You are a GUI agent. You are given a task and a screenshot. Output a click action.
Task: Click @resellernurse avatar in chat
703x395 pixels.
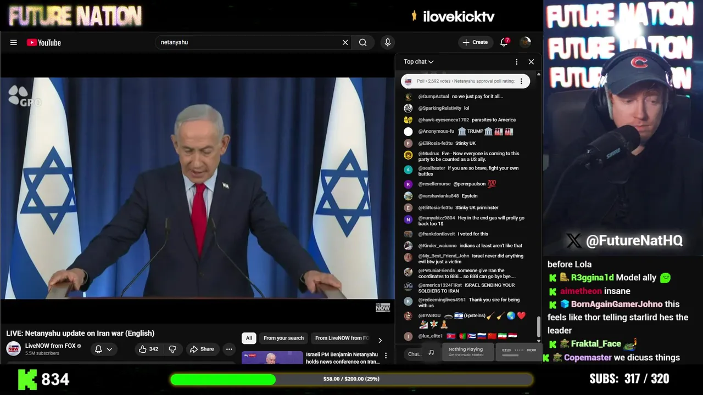[408, 184]
